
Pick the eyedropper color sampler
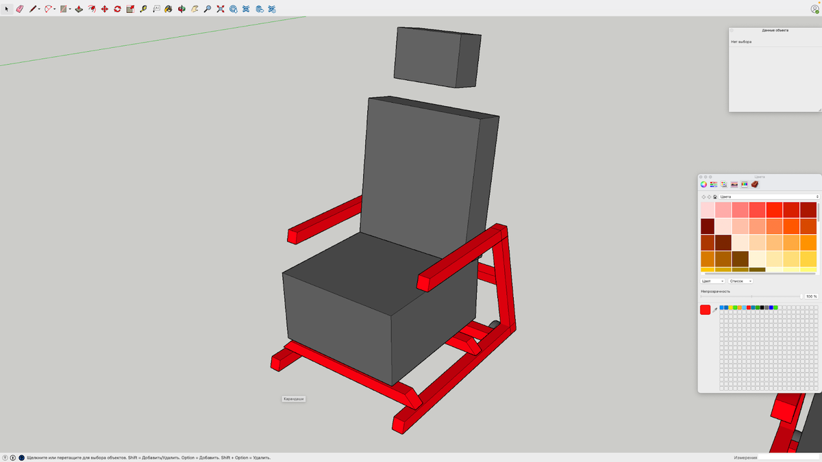pyautogui.click(x=714, y=310)
